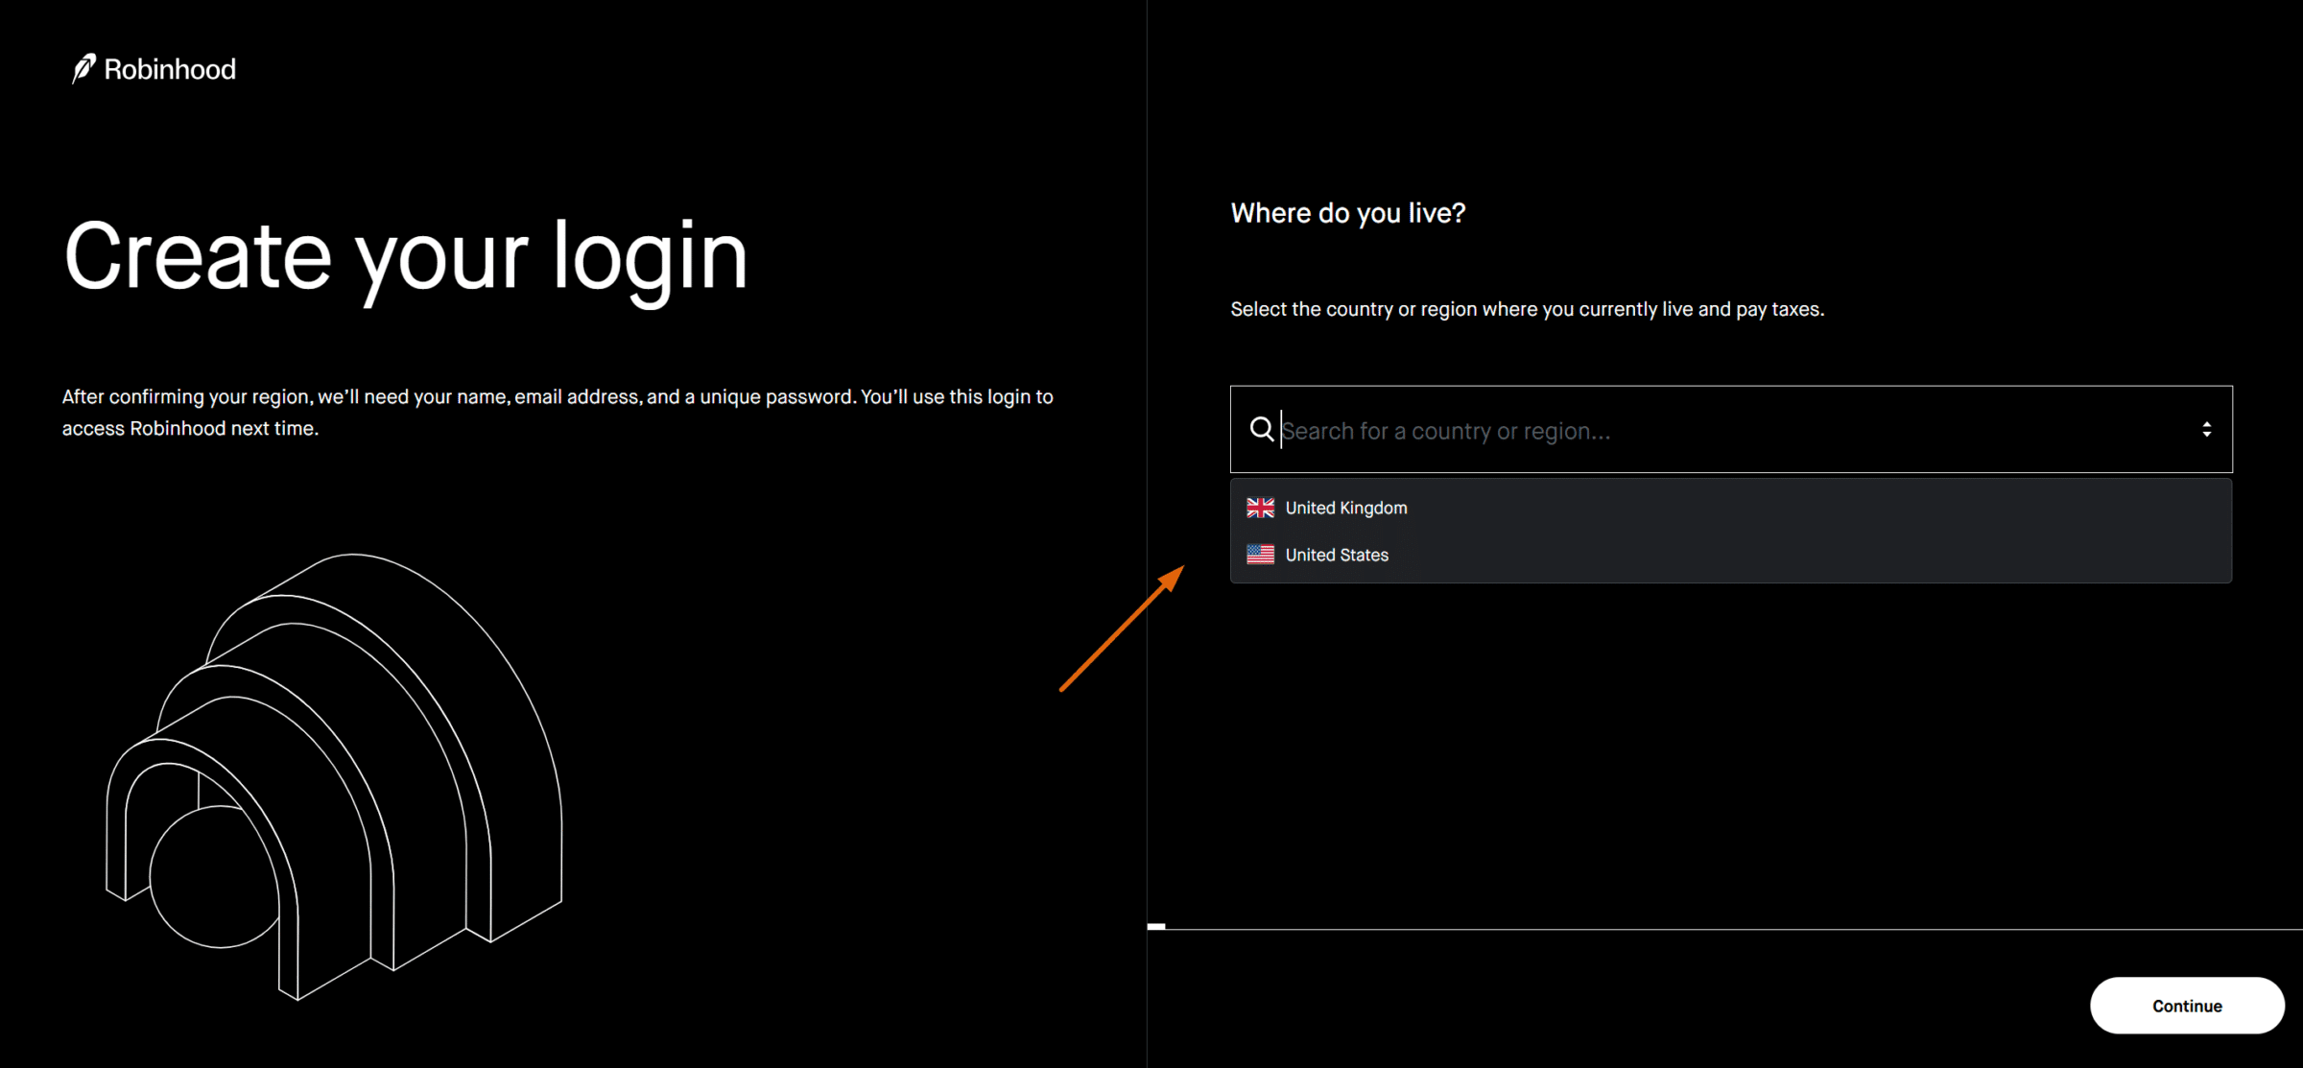Click the white progress bar indicator
Viewport: 2303px width, 1068px height.
click(1156, 926)
